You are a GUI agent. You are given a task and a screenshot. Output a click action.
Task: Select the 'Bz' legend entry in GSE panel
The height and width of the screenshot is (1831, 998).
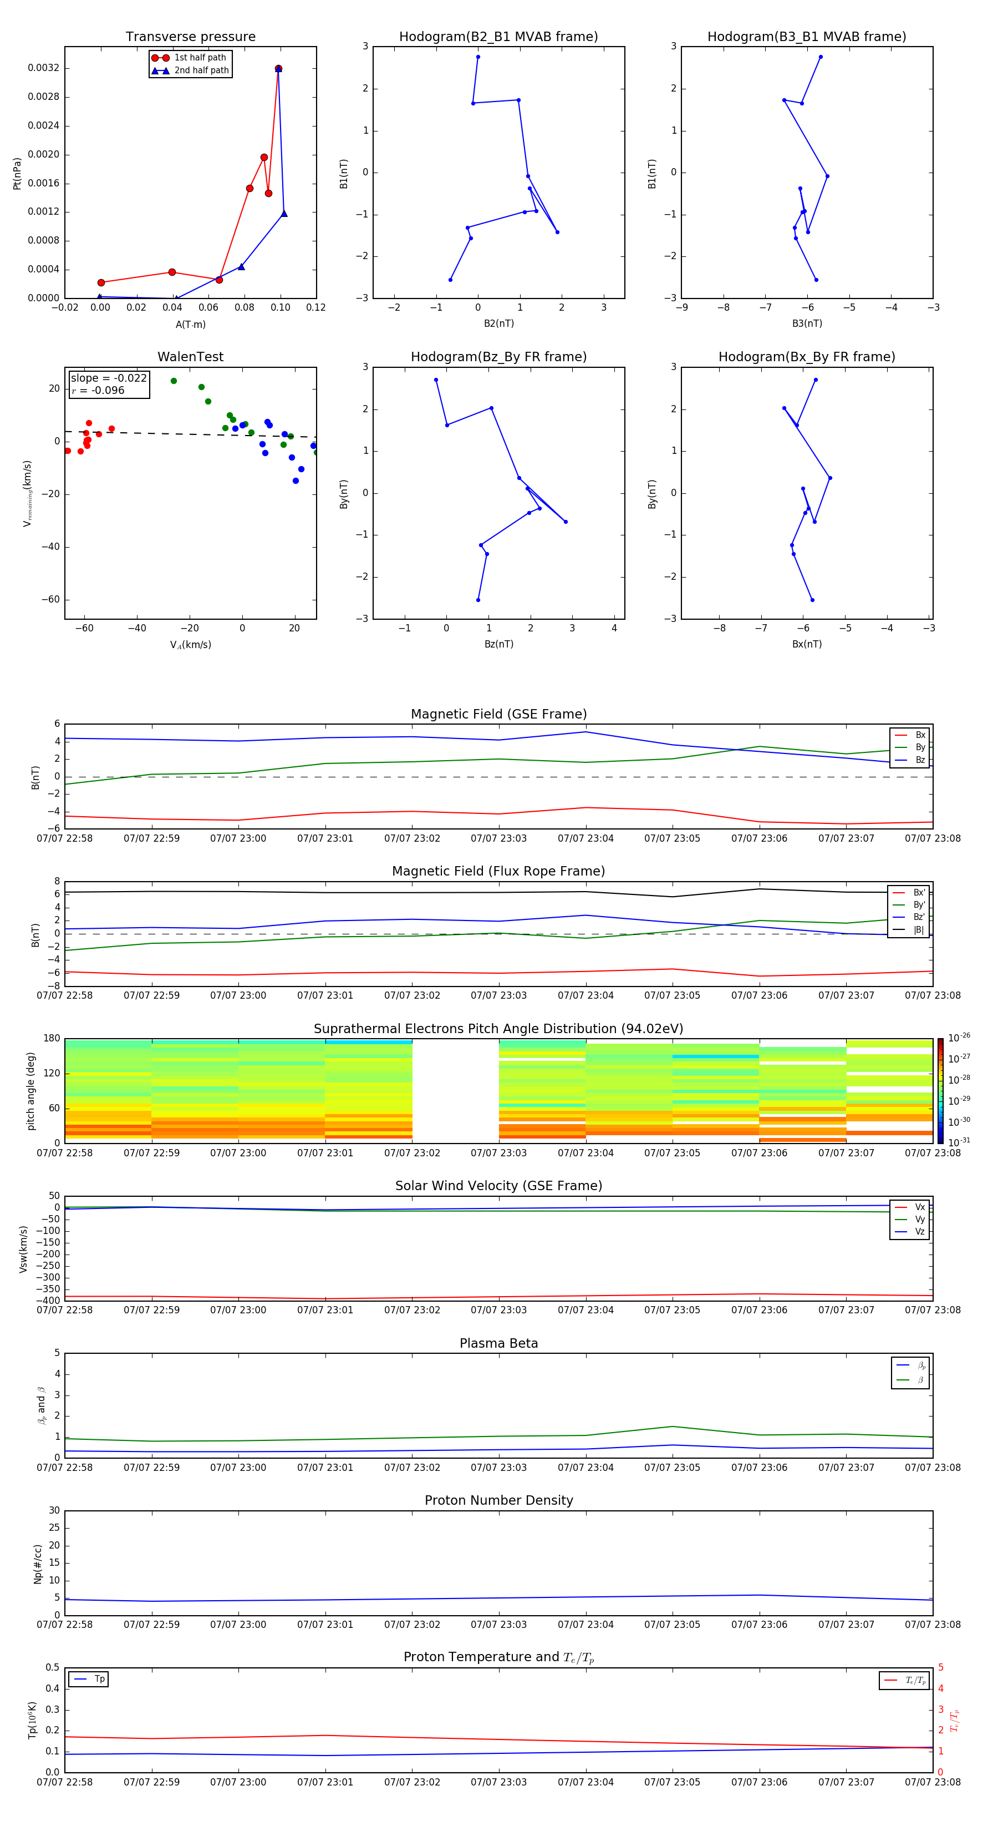910,760
